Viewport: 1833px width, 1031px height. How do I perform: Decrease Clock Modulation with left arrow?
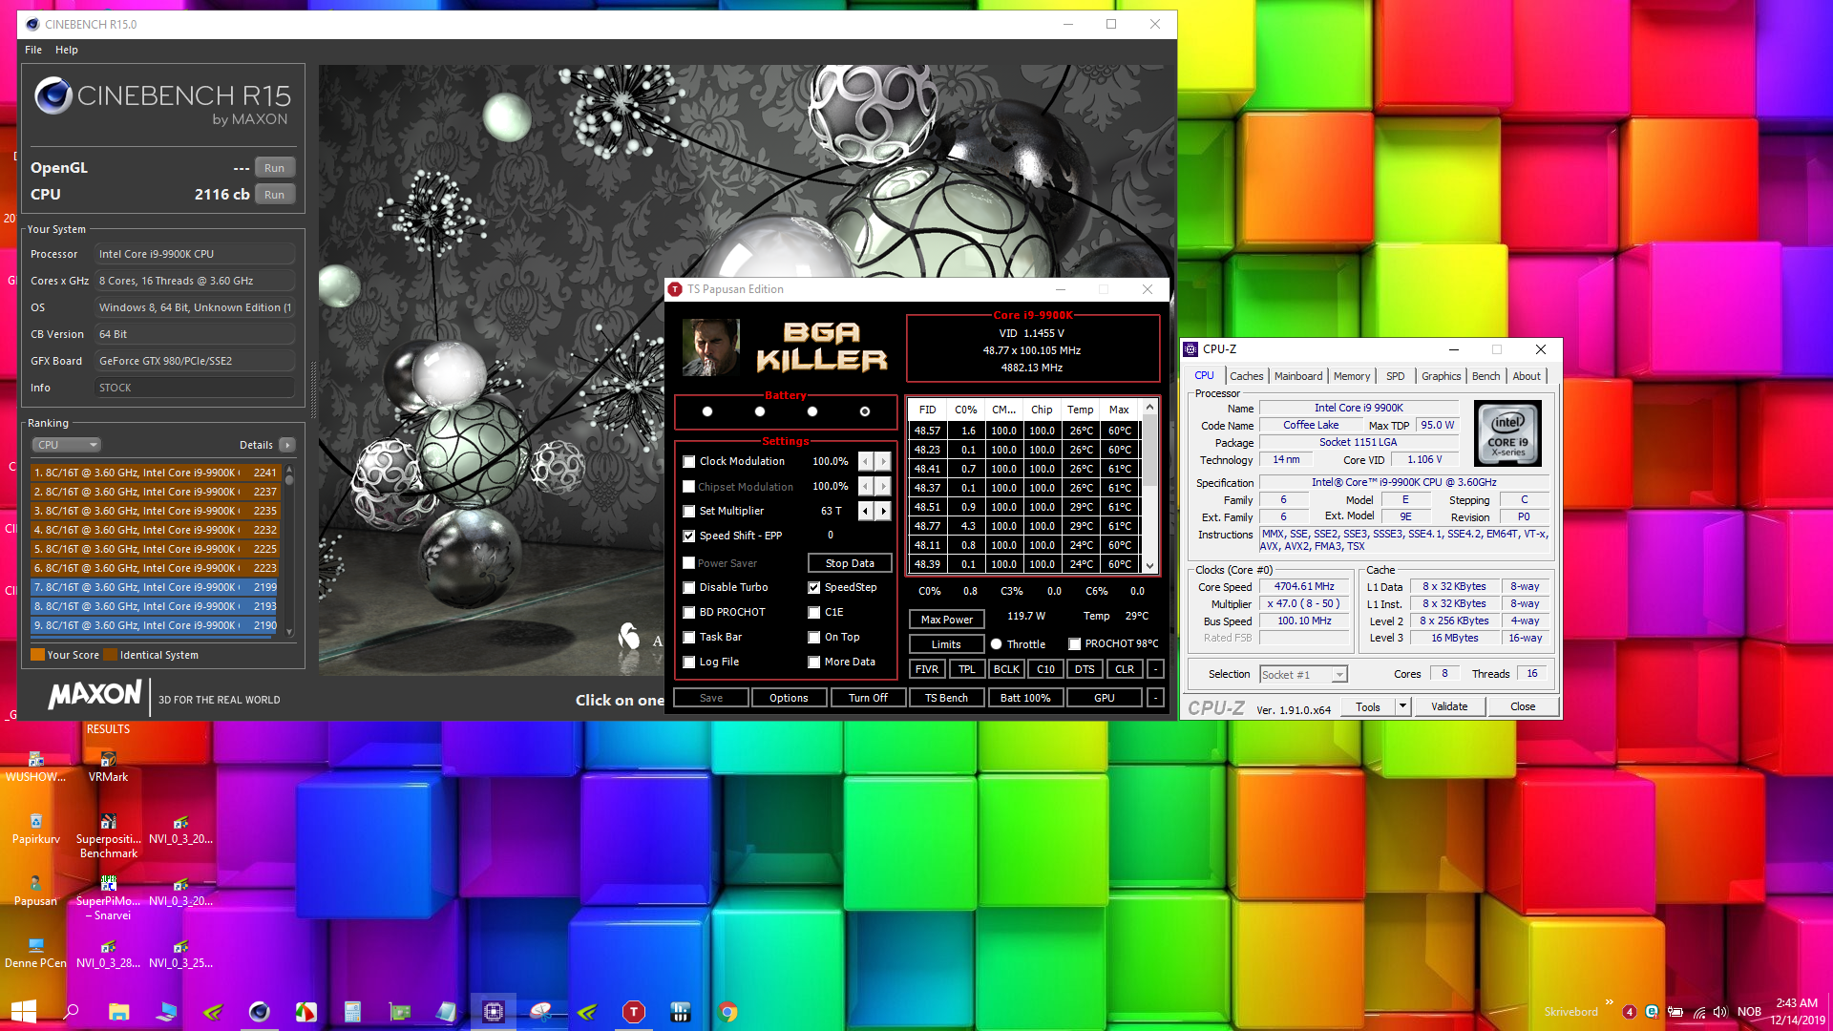(x=866, y=461)
